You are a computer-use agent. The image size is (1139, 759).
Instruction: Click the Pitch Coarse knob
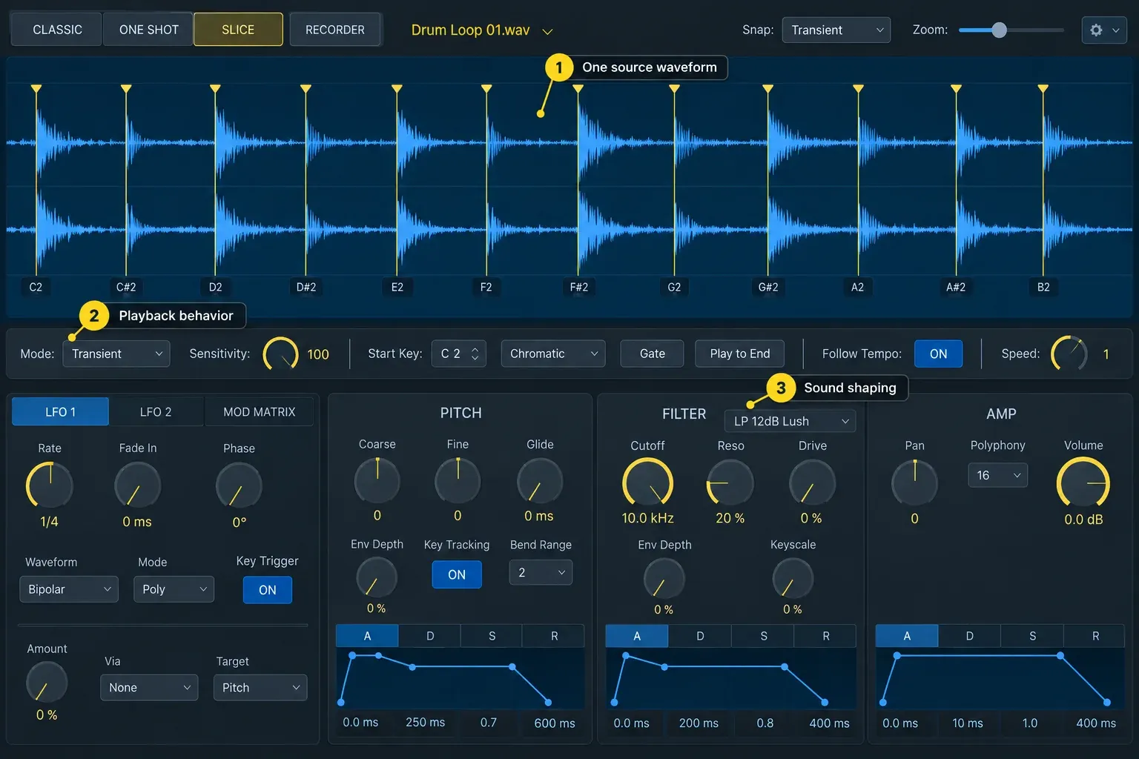(377, 480)
